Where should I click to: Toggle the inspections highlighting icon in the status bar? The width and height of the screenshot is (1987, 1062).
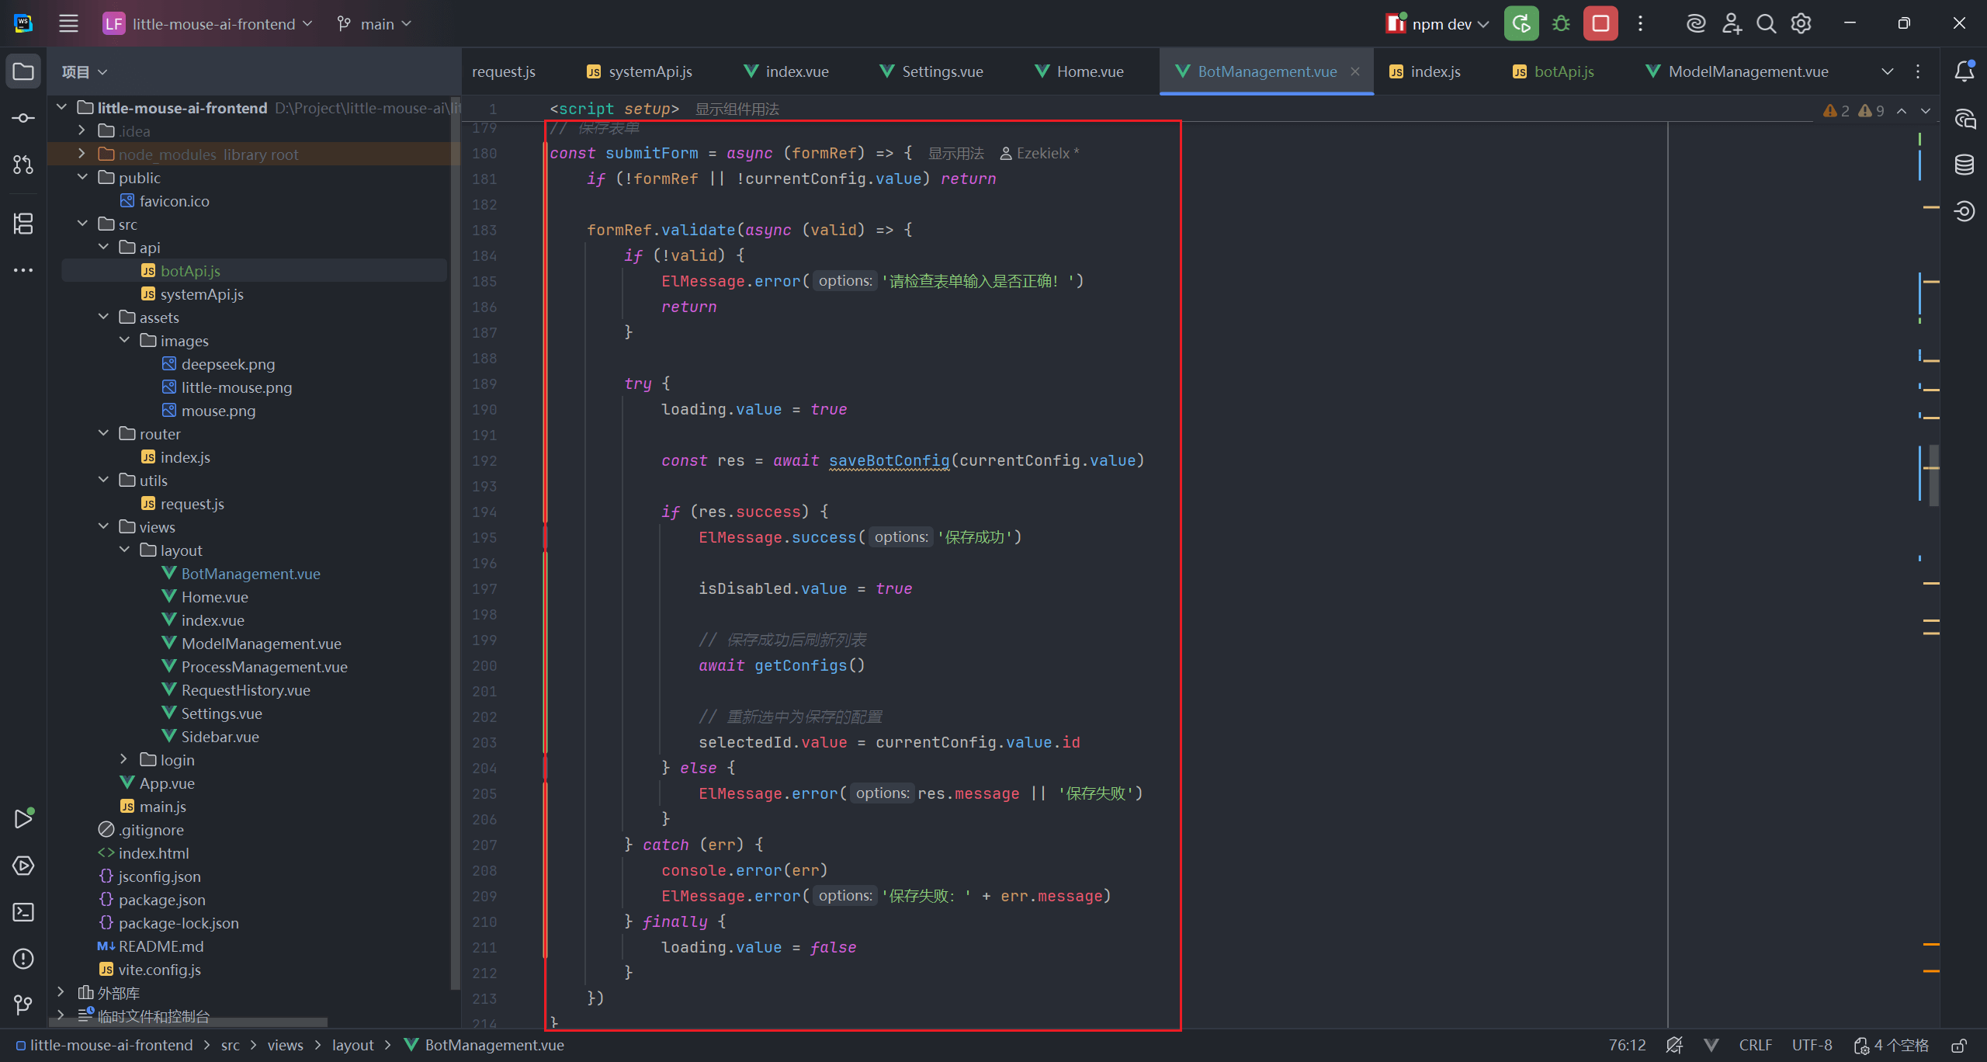pyautogui.click(x=1674, y=1046)
